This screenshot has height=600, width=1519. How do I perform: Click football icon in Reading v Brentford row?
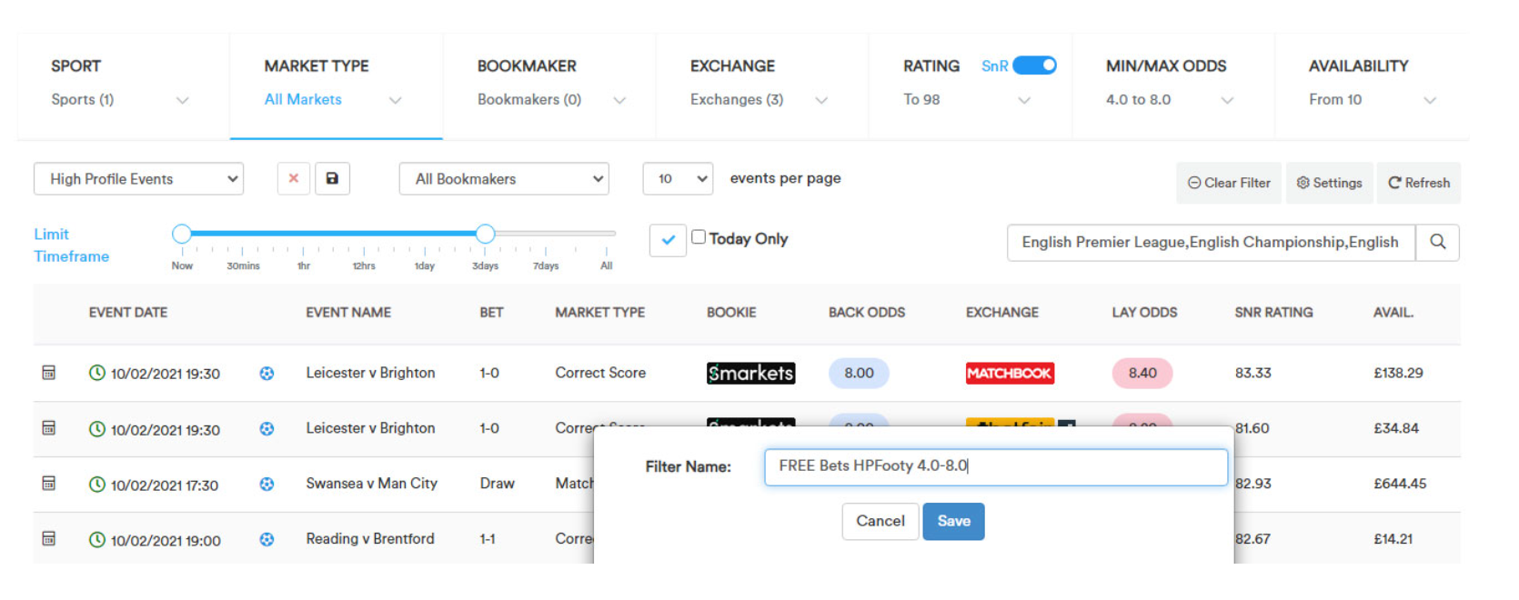pos(267,540)
